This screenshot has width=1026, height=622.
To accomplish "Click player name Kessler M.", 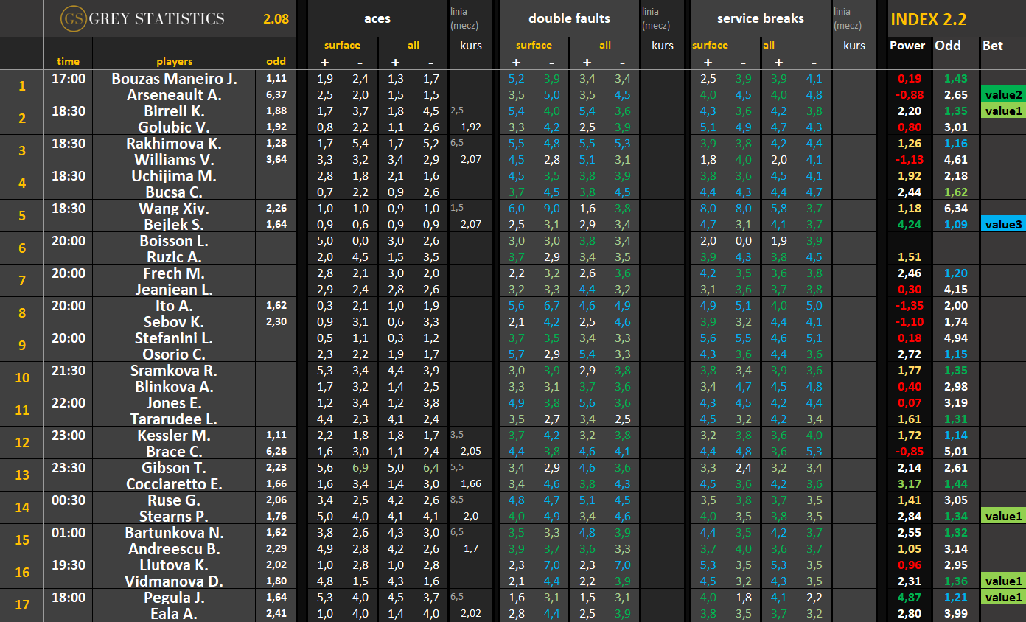I will click(174, 435).
